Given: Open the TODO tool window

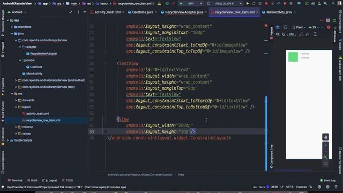Looking at the screenshot, I should coord(68,180).
